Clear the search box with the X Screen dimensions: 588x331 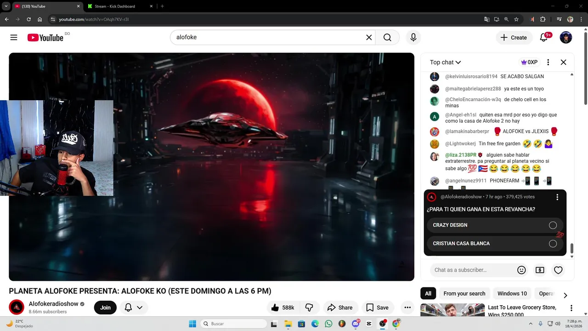pyautogui.click(x=369, y=38)
